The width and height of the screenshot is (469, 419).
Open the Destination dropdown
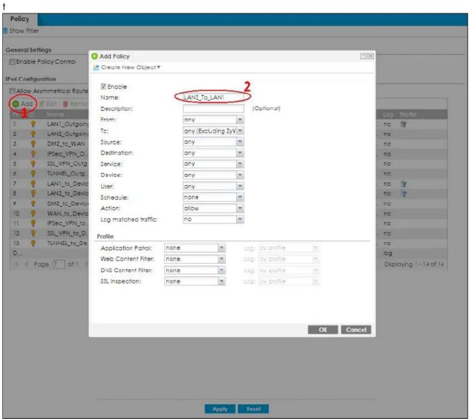(240, 153)
